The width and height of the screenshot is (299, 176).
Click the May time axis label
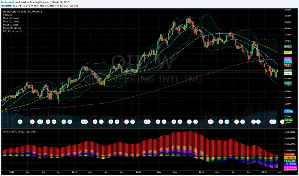point(159,172)
